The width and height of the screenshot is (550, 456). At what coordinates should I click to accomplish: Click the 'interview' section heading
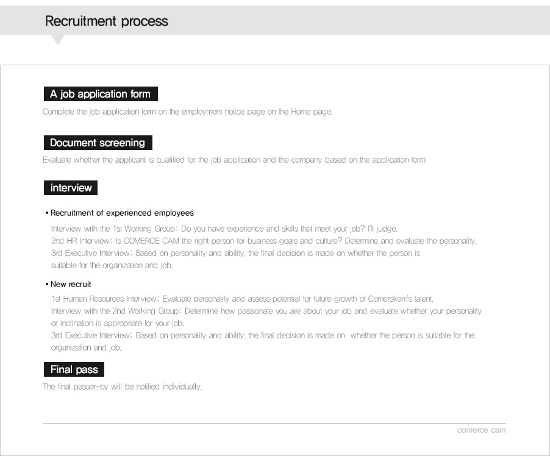71,188
